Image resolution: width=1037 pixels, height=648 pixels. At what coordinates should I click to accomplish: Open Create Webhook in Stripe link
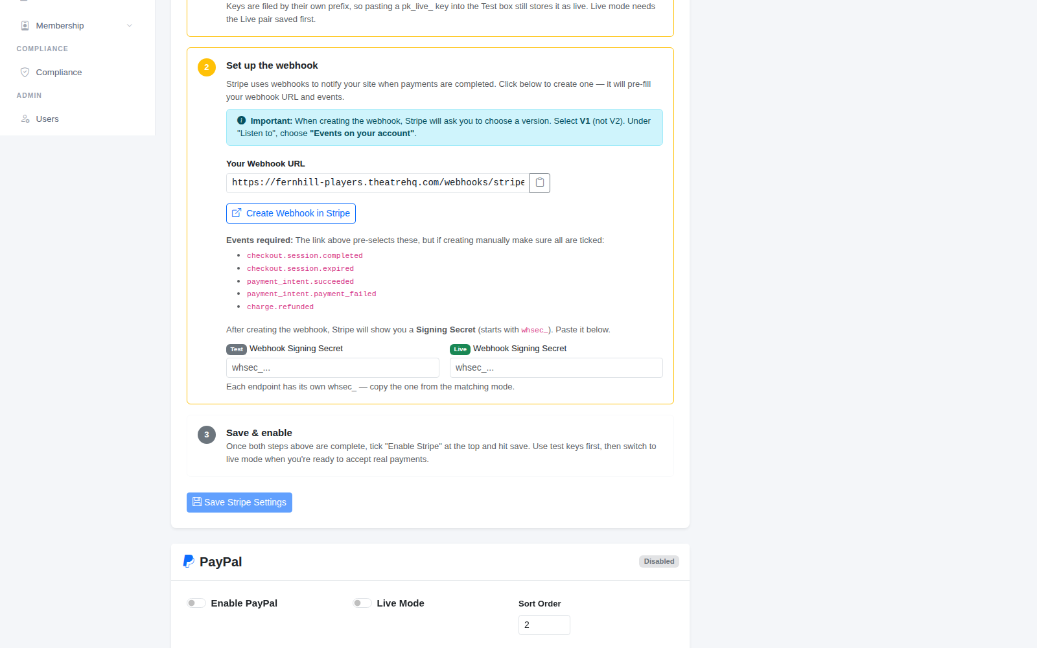pyautogui.click(x=291, y=213)
